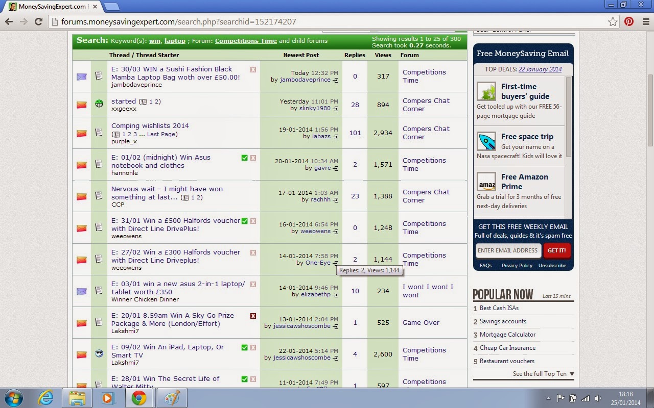Screen dimensions: 654x408
Task: Click the laptop keyword link in the search header
Action: pyautogui.click(x=175, y=41)
